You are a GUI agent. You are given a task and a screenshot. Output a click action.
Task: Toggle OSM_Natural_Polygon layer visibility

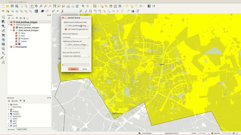pyautogui.click(x=14, y=30)
